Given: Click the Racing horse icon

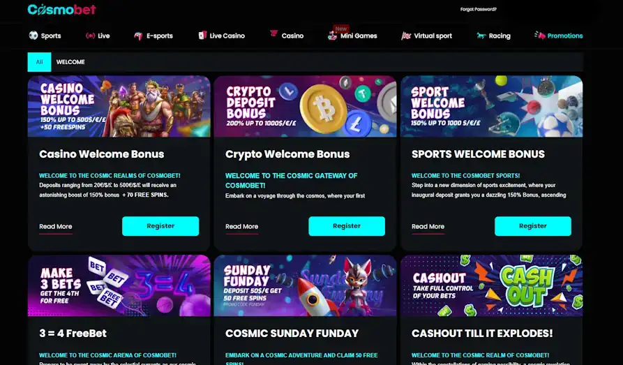Looking at the screenshot, I should 481,36.
